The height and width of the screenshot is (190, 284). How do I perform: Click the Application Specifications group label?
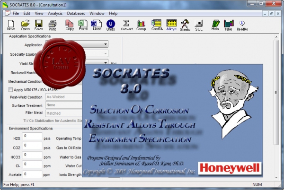click(30, 36)
